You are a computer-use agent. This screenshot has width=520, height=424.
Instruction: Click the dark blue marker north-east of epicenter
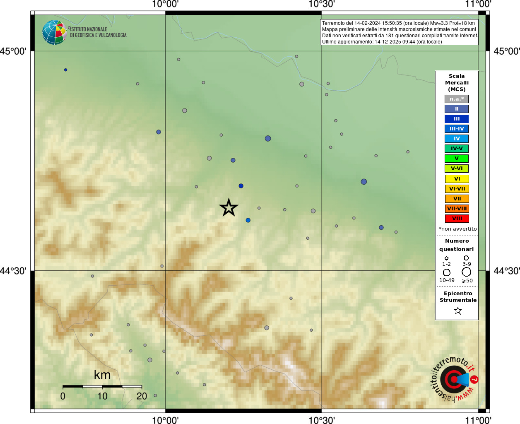(241, 186)
